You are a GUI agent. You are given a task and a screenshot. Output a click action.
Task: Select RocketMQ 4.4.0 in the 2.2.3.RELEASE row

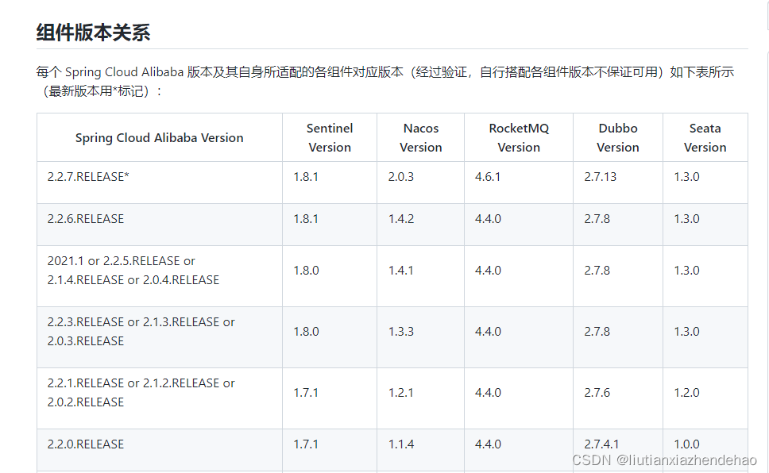pos(488,332)
